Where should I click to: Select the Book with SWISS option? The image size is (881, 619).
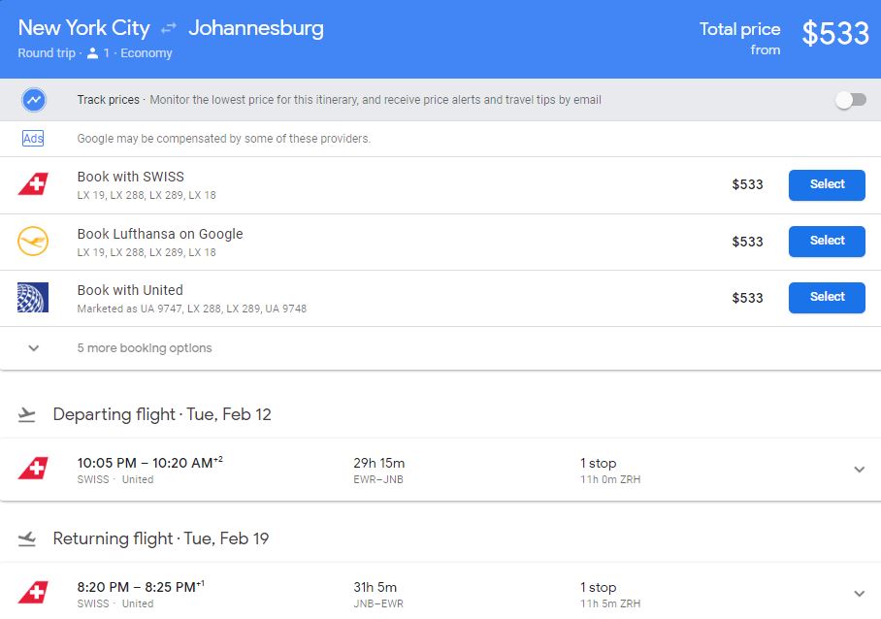[x=827, y=184]
